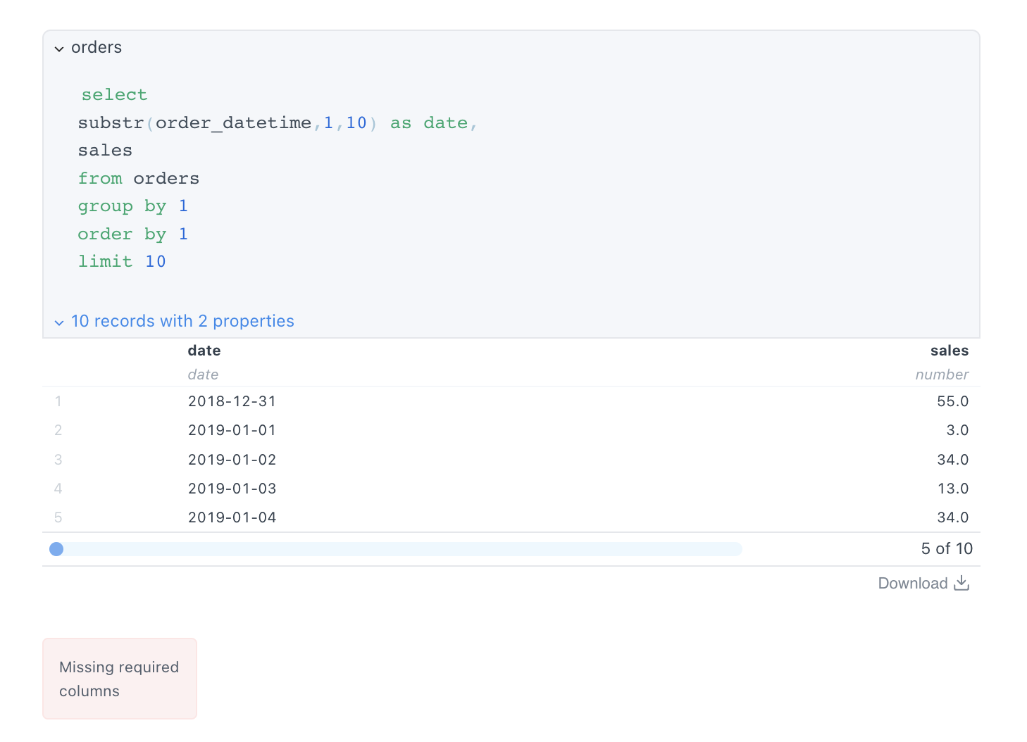The image size is (1027, 742).
Task: Click the Download button
Action: 923,583
